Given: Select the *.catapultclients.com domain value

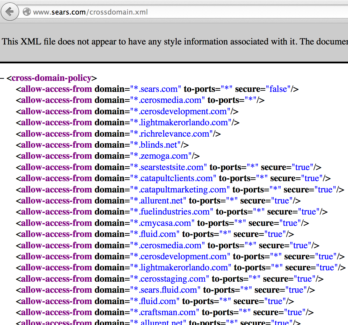Looking at the screenshot, I should point(173,178).
